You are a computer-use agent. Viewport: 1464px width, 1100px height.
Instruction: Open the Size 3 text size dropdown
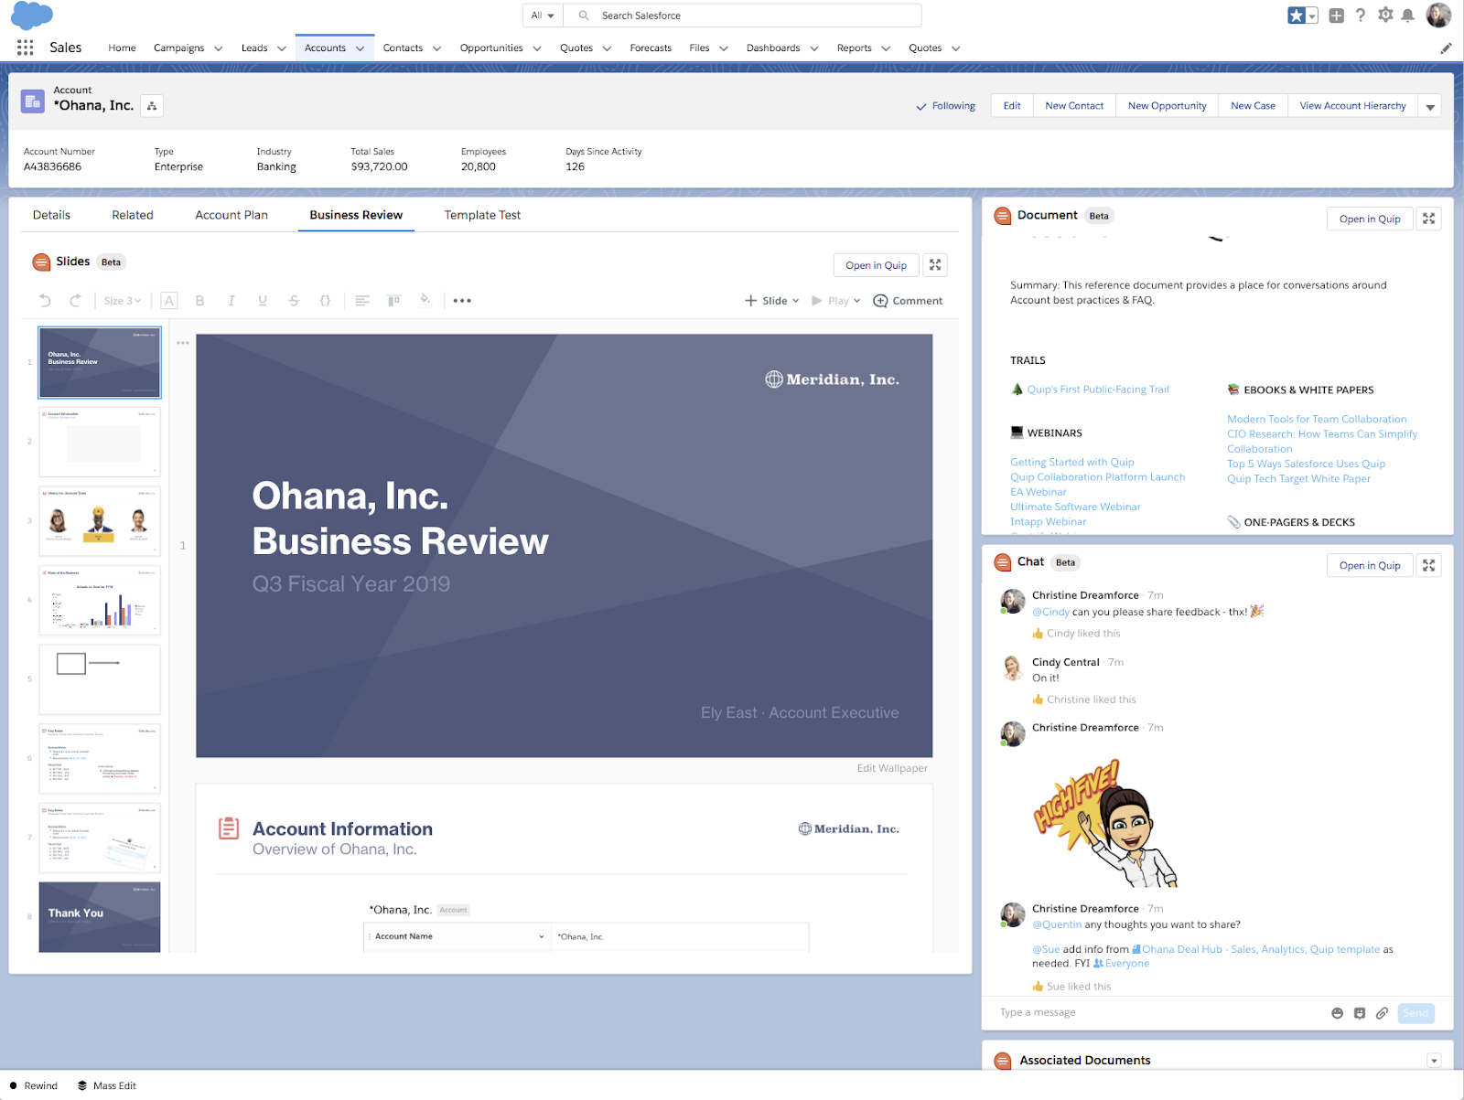point(122,300)
